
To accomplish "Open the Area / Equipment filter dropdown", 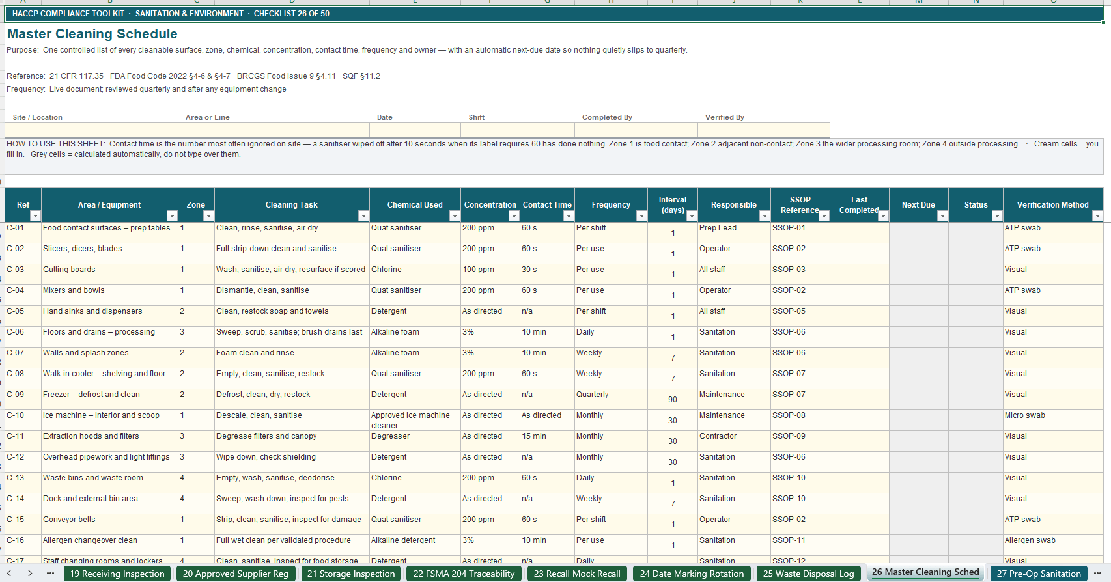I will [172, 216].
